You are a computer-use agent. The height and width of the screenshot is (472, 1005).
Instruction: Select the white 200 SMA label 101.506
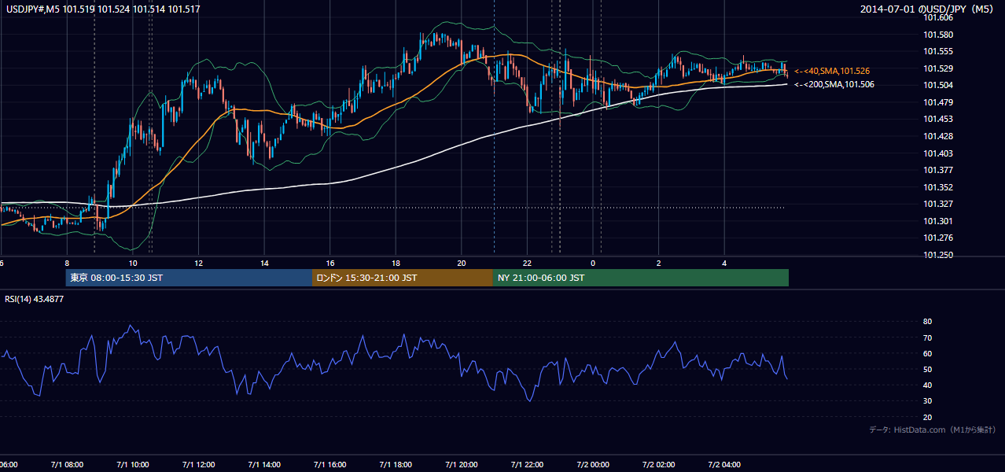(834, 84)
